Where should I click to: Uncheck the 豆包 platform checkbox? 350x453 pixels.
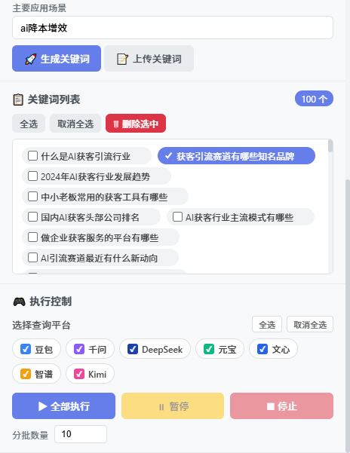click(x=26, y=349)
